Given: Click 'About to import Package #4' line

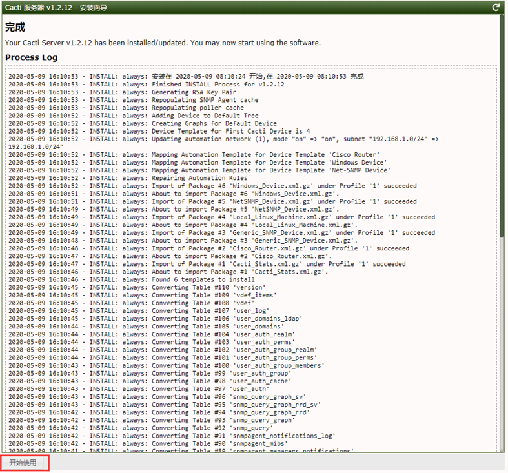Looking at the screenshot, I should pos(183,225).
